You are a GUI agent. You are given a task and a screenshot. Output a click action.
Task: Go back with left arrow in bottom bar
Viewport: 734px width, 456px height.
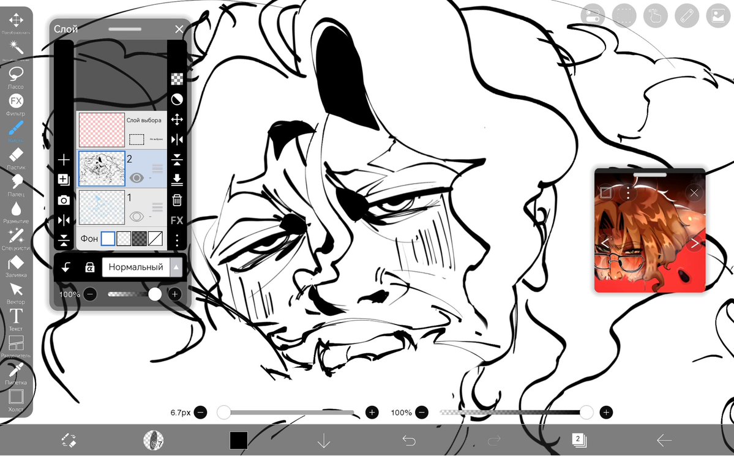click(664, 441)
